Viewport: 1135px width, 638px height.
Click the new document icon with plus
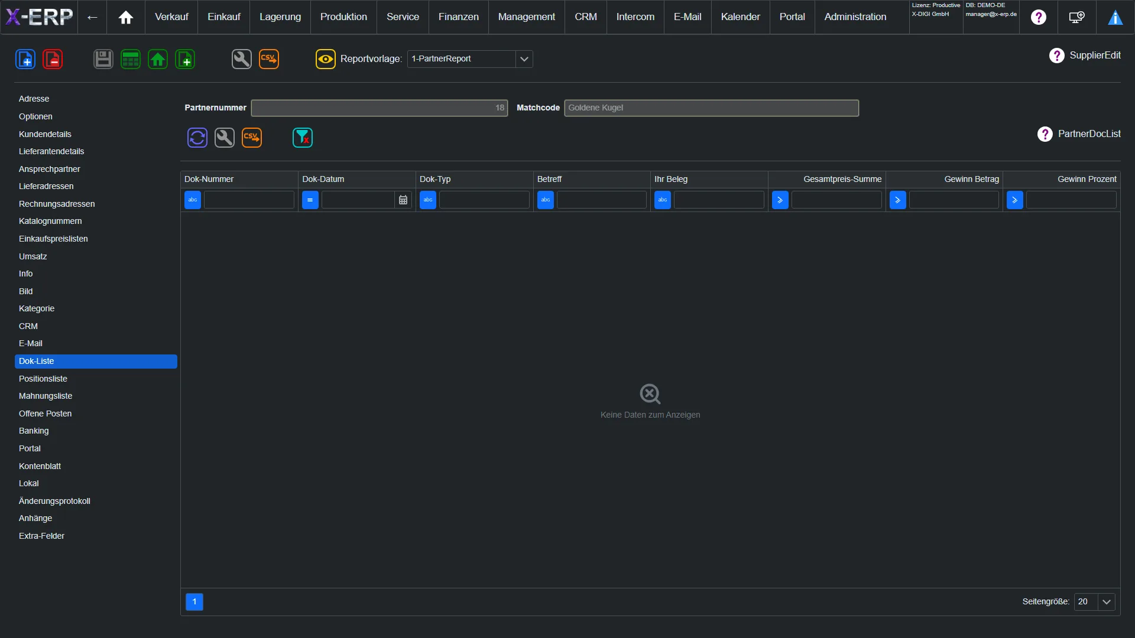click(25, 59)
